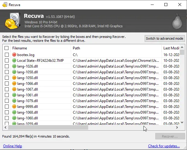The width and height of the screenshot is (187, 150).
Task: Click green status dot for lang-1068.dll
Action: 14,112
